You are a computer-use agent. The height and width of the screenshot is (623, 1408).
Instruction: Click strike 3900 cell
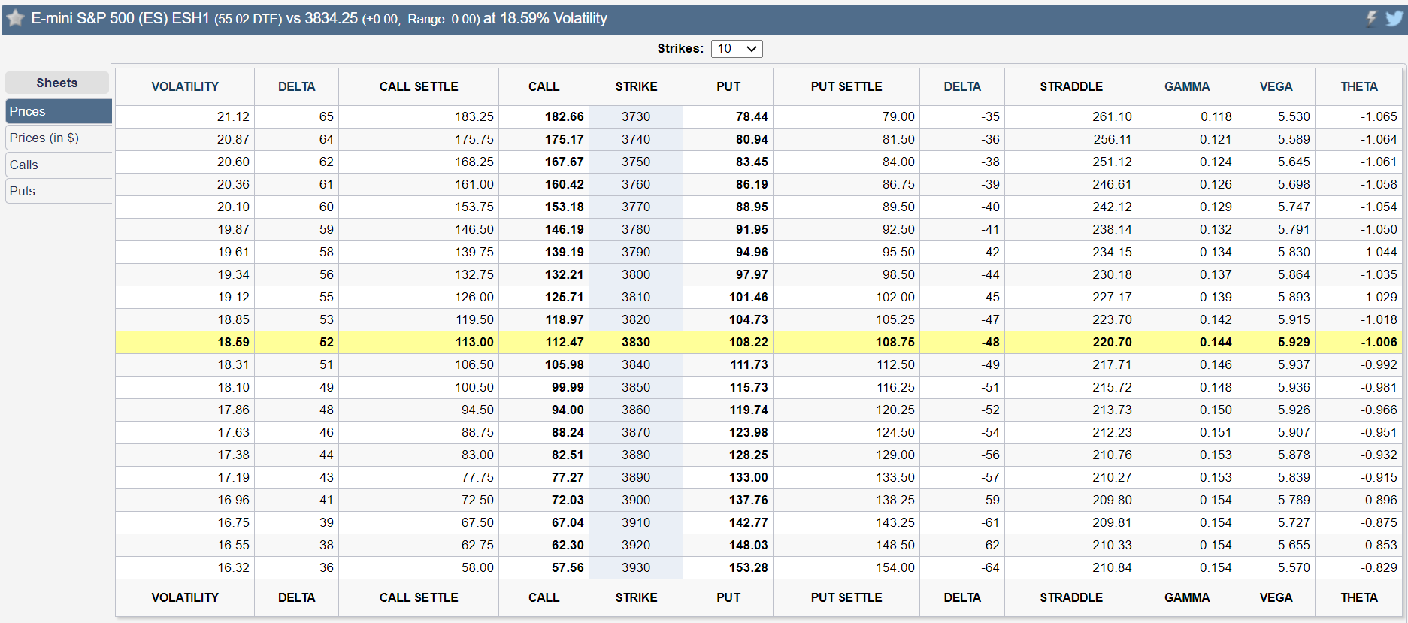point(636,500)
